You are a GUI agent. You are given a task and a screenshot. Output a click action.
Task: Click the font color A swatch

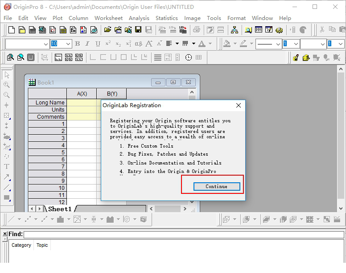[x=202, y=44]
